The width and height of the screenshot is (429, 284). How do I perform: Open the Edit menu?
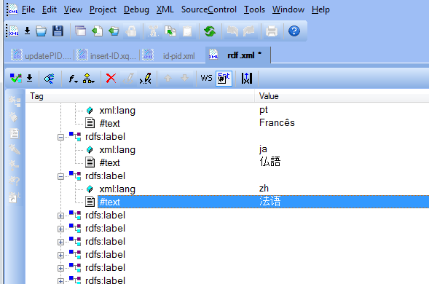[50, 9]
